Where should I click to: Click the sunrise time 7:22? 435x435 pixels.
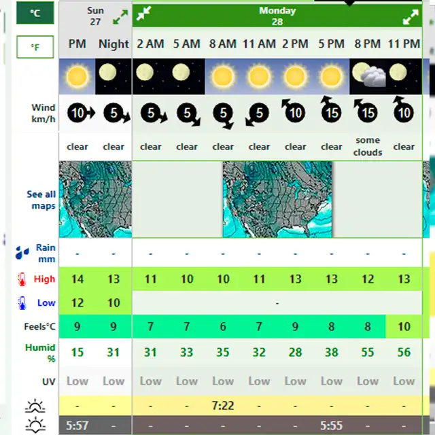click(223, 406)
